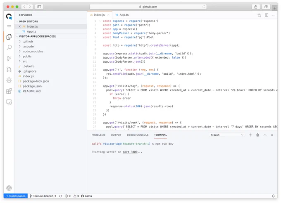Toggle the Safari sidebar button
The height and width of the screenshot is (203, 281).
39,7
